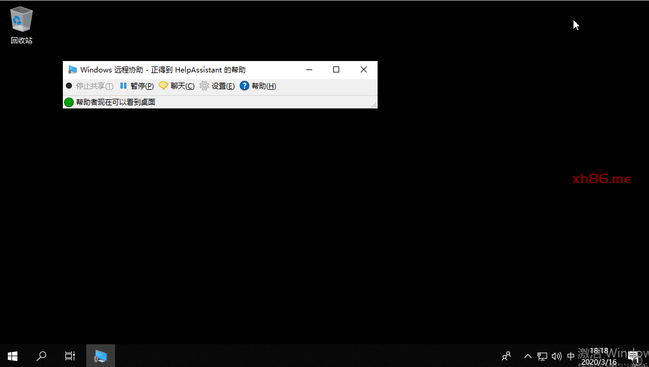This screenshot has height=367, width=649.
Task: Open Task View from the taskbar
Action: pyautogui.click(x=70, y=356)
